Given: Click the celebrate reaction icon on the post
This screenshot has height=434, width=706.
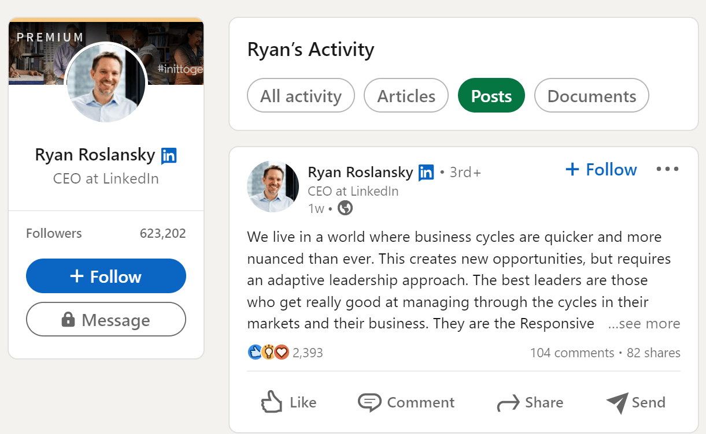Looking at the screenshot, I should coord(268,352).
